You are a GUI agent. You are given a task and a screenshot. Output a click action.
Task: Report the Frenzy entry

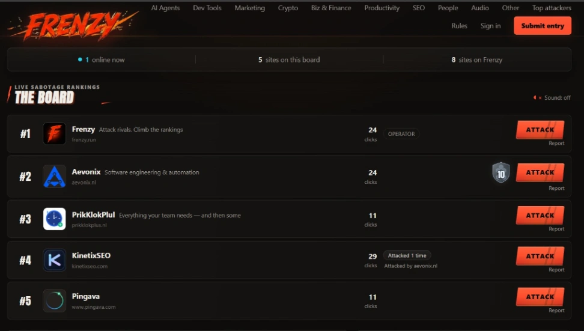[556, 144]
